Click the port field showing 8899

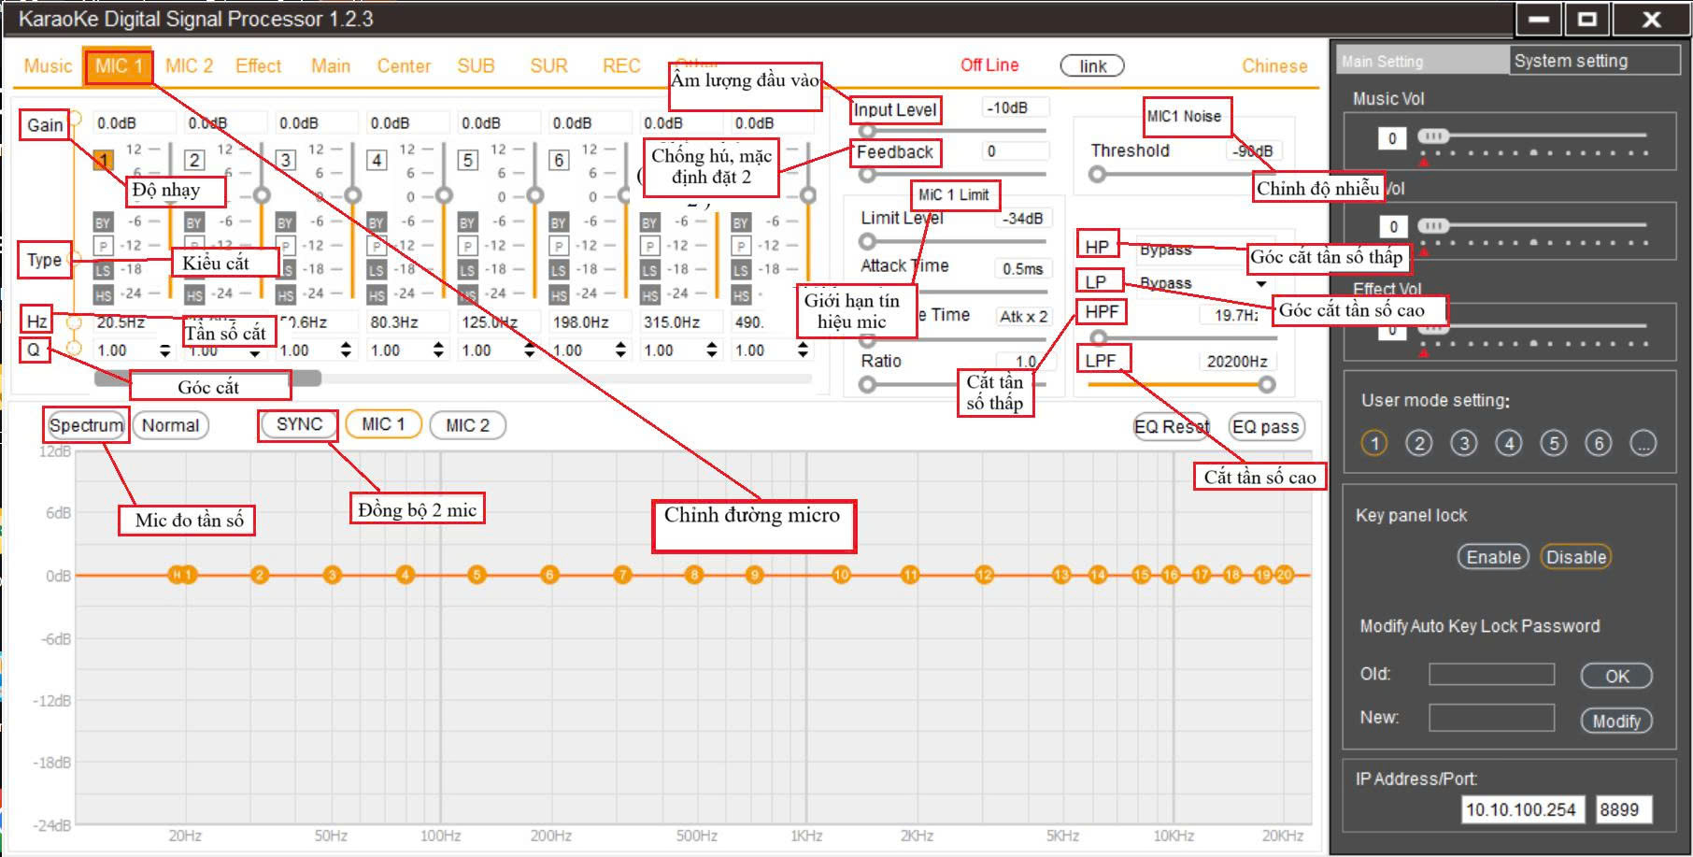point(1623,810)
